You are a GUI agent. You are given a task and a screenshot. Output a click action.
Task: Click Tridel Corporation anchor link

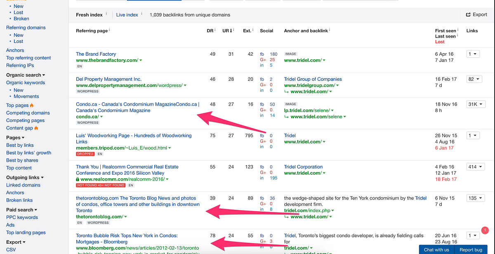(x=303, y=167)
